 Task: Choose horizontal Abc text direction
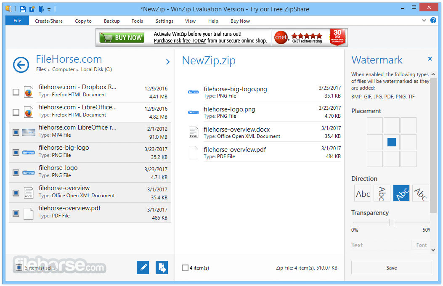click(x=363, y=193)
